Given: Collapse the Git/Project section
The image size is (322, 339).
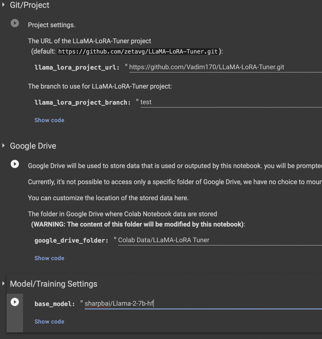Looking at the screenshot, I should [4, 5].
